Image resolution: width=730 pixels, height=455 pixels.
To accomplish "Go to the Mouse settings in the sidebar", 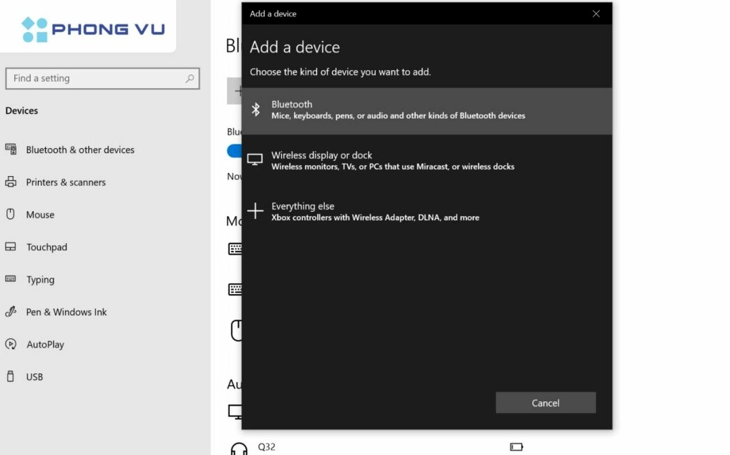I will 40,215.
